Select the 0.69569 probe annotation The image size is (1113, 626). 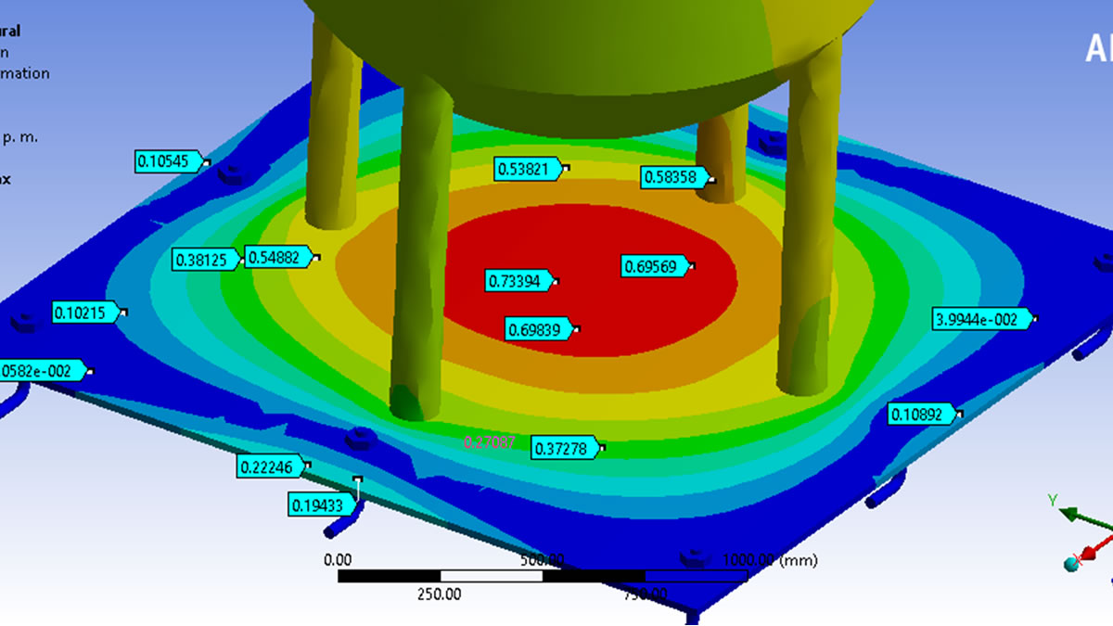655,267
